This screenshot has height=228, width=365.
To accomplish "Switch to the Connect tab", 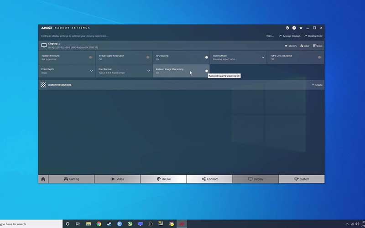I will tap(209, 179).
